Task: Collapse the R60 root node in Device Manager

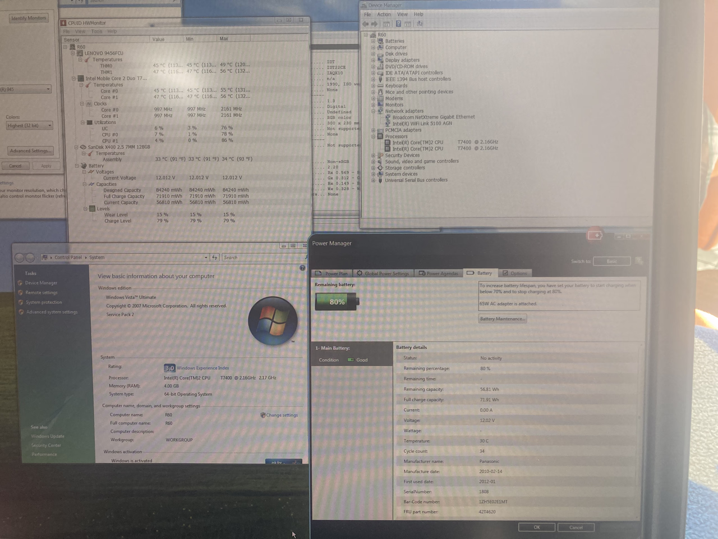Action: coord(366,35)
